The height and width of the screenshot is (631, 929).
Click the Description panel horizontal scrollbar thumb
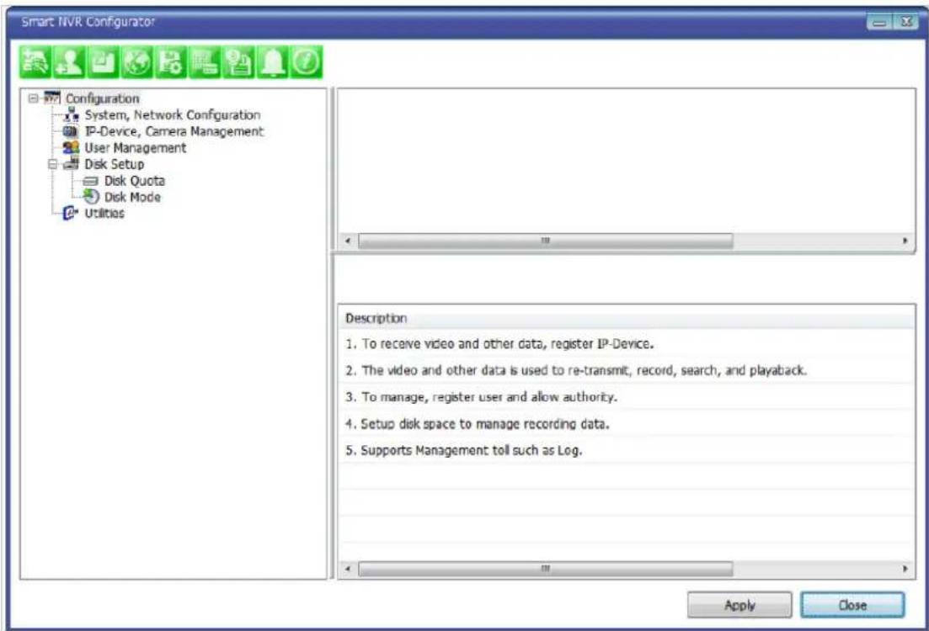pyautogui.click(x=546, y=569)
